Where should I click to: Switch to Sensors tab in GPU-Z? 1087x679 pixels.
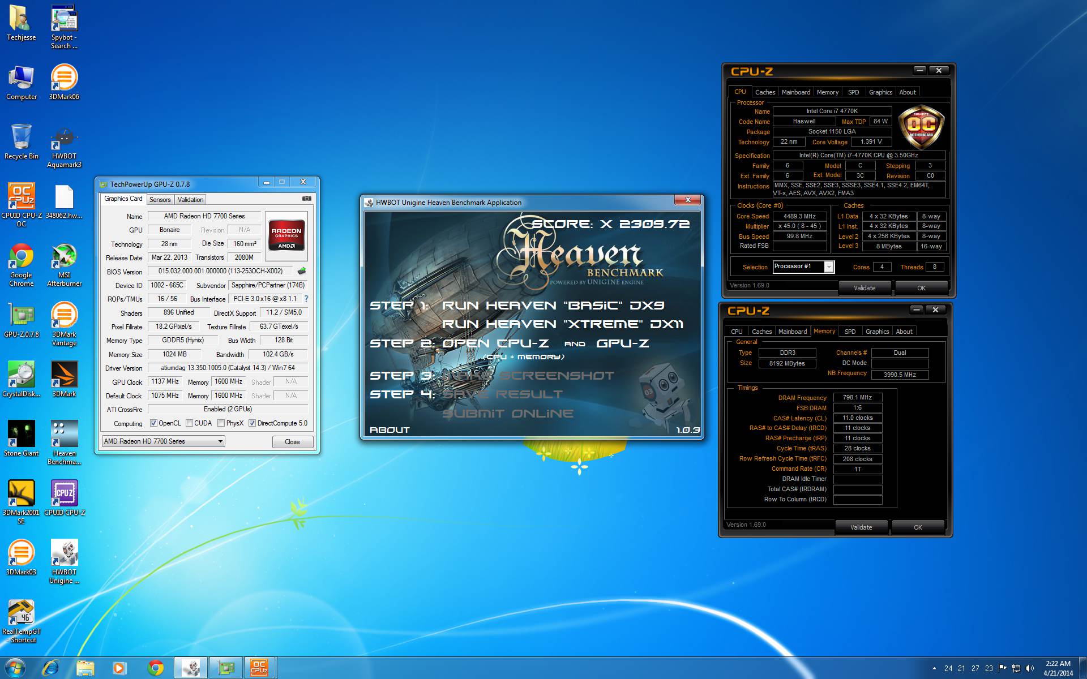tap(160, 200)
